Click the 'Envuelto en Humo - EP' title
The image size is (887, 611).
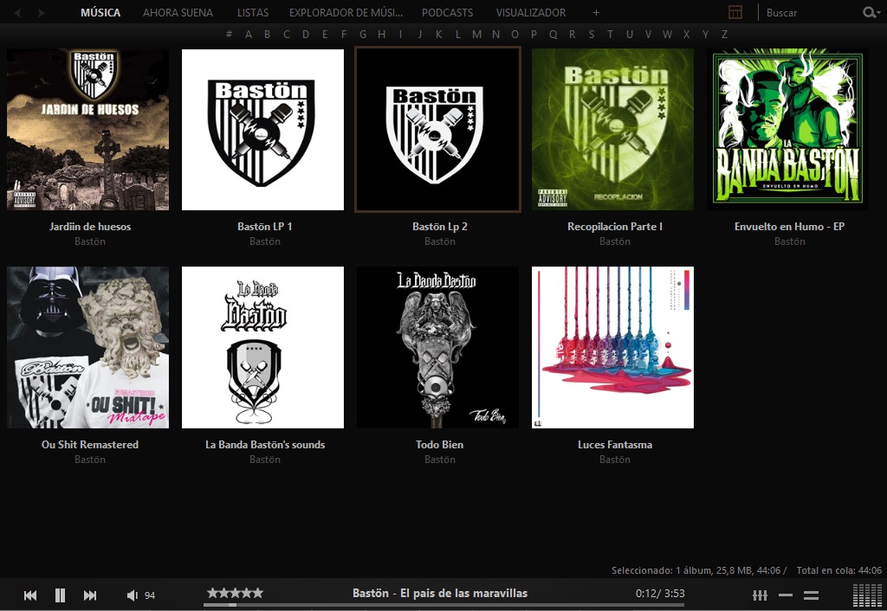[x=789, y=227]
